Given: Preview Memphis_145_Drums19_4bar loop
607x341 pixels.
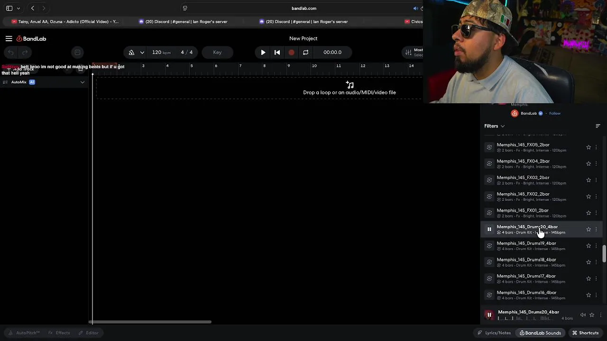Looking at the screenshot, I should pyautogui.click(x=489, y=246).
